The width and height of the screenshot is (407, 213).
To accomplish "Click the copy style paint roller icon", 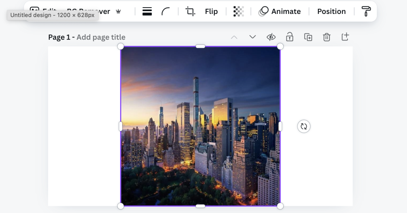I will pos(366,12).
